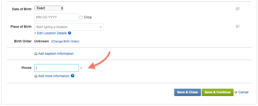Click the plus icon before Add baptism Information
The image size is (258, 106).
click(36, 54)
